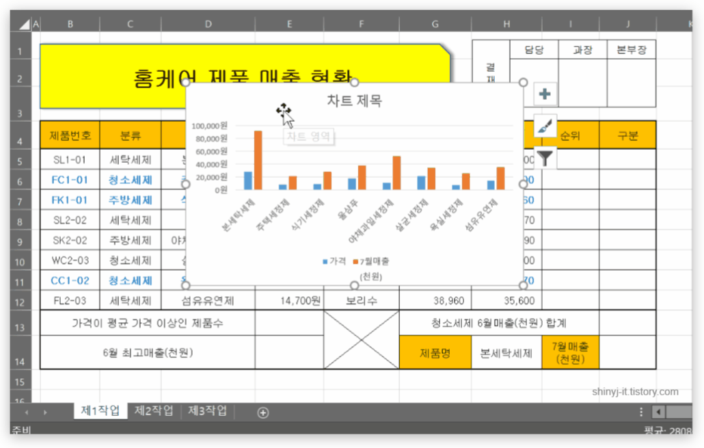Click the 구분 header cell
704x448 pixels.
(x=627, y=135)
